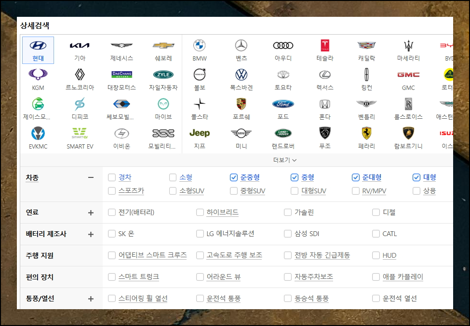This screenshot has height=326, width=470.
Task: Pick the Genesis (제네시스) brand logo
Action: tap(121, 46)
